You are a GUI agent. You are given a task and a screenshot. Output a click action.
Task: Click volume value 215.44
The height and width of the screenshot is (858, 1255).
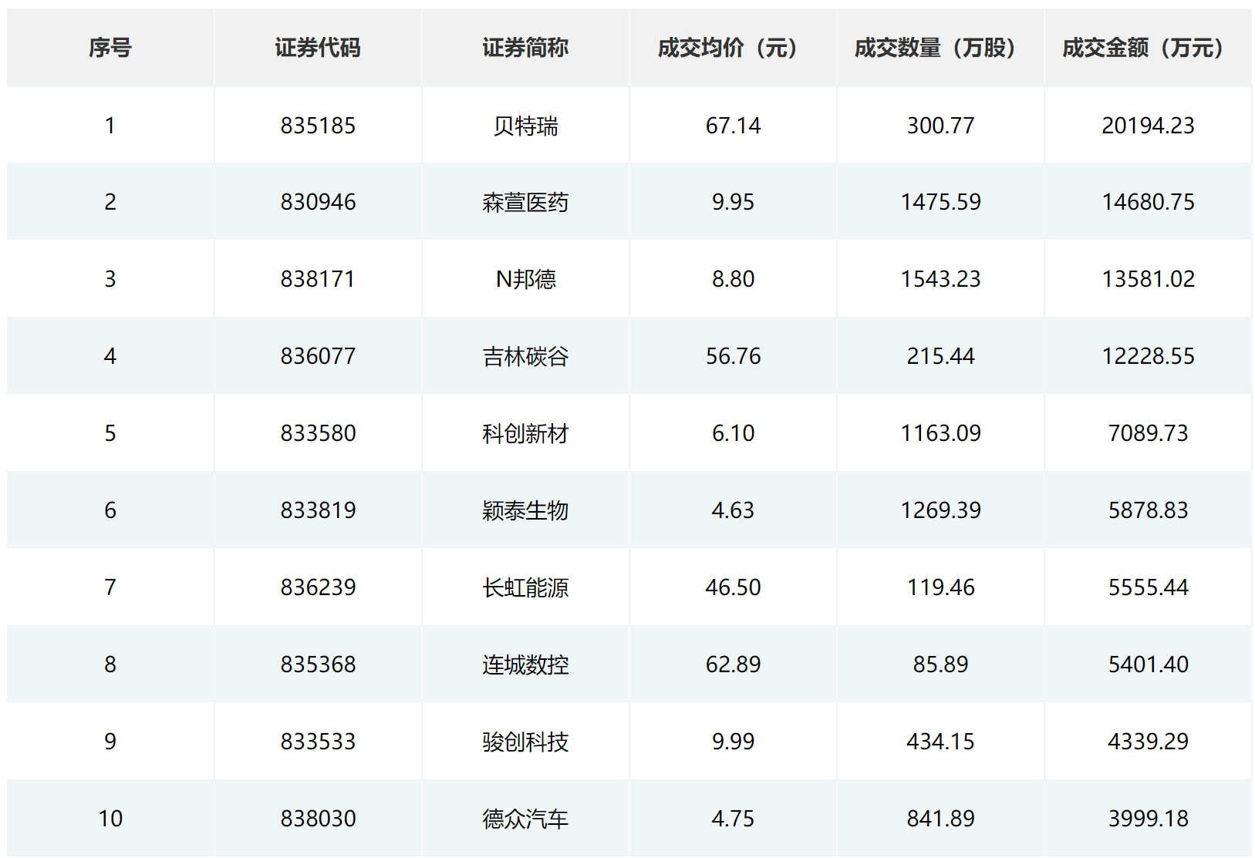pos(940,356)
